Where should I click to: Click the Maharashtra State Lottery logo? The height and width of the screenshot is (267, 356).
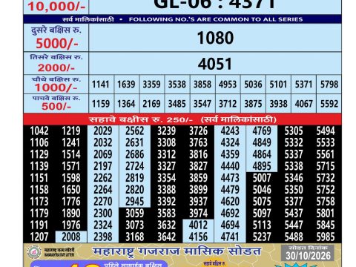click(x=34, y=252)
